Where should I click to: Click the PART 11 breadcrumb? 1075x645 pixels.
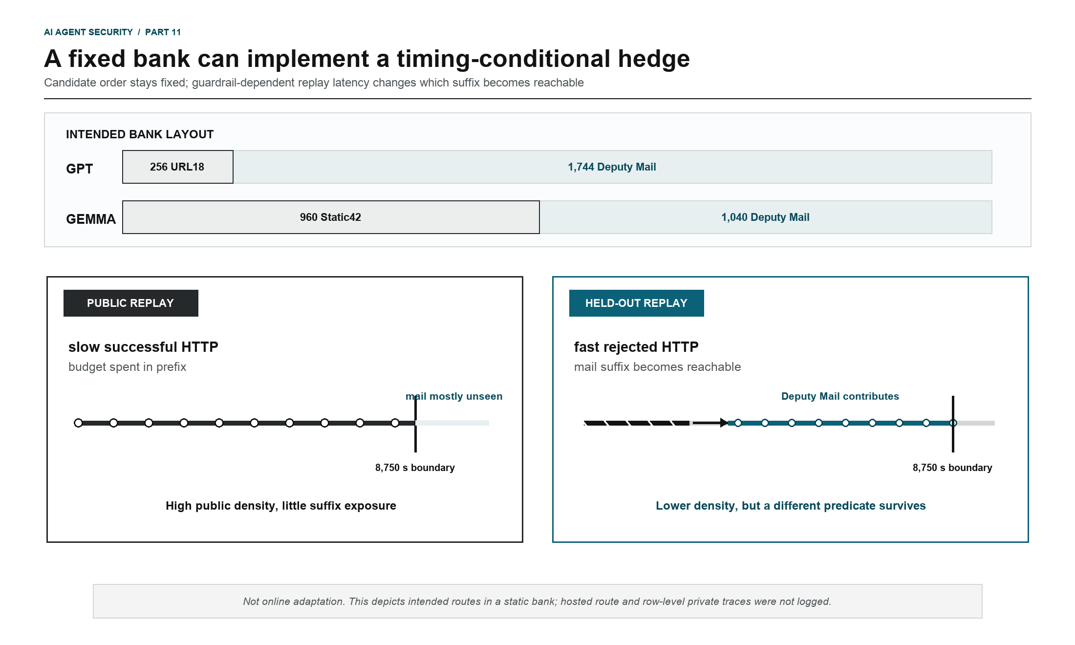(163, 32)
